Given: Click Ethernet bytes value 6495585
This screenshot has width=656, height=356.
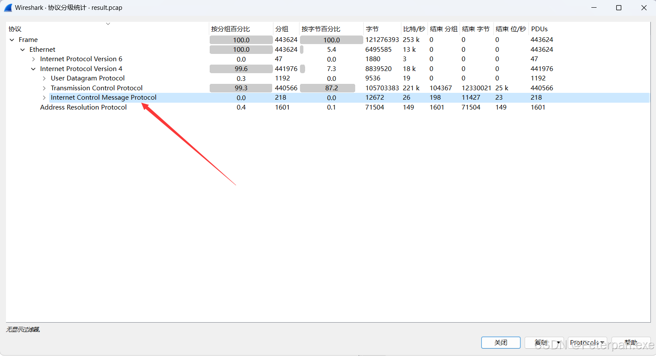Looking at the screenshot, I should [x=379, y=50].
